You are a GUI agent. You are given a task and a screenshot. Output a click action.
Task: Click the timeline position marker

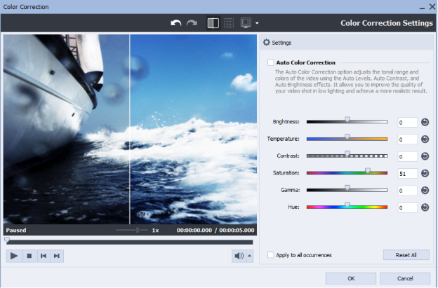(x=7, y=240)
